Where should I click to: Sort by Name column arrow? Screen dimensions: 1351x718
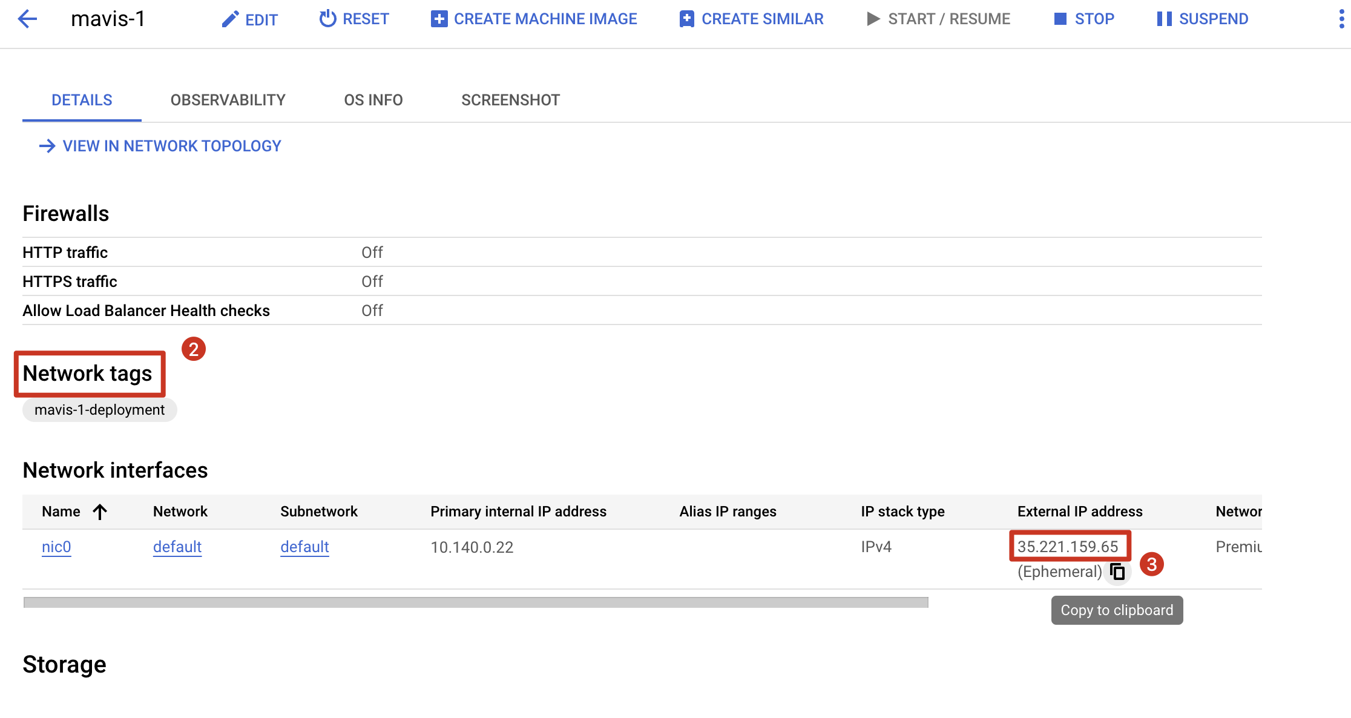click(x=100, y=512)
